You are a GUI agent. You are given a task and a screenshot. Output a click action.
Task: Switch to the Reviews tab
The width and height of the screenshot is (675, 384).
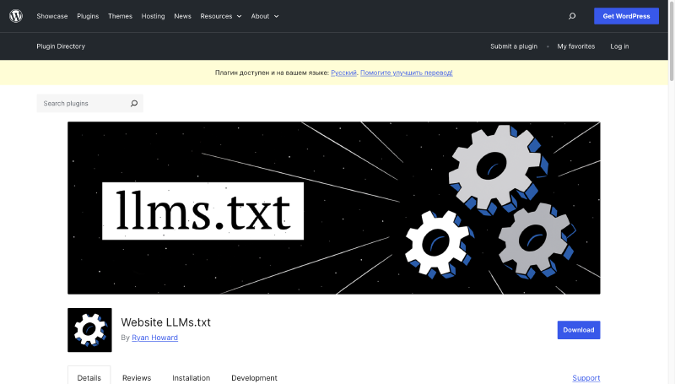click(x=137, y=377)
